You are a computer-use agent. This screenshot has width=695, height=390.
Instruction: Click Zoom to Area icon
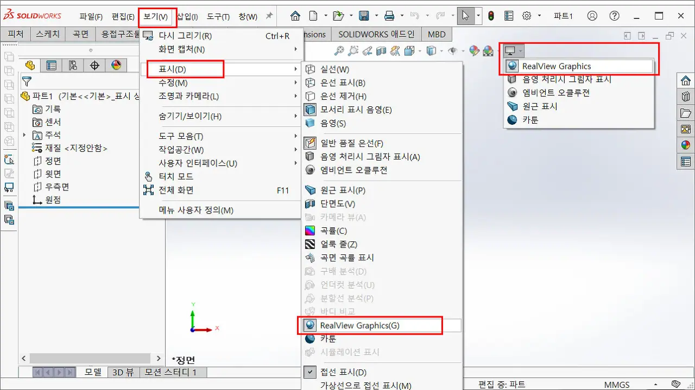[x=353, y=51]
